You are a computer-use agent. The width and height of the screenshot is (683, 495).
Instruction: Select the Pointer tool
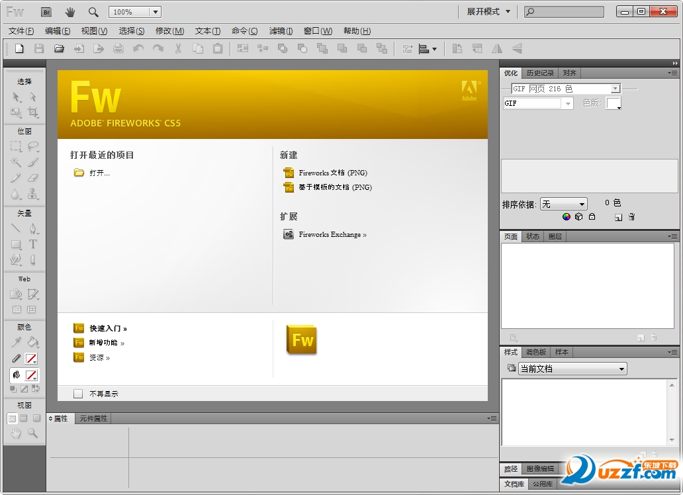16,97
